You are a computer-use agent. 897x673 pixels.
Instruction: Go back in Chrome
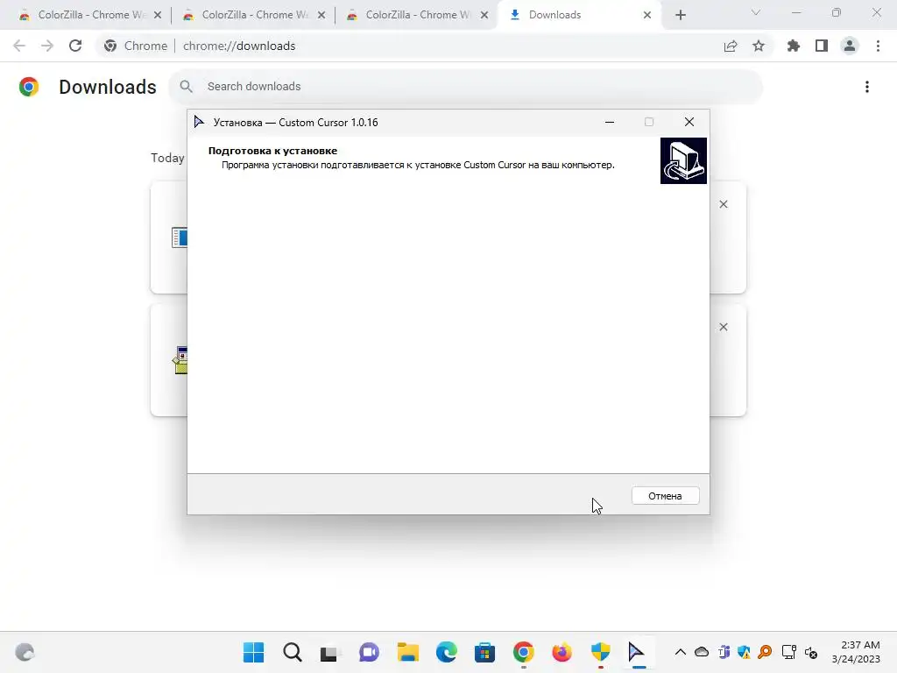pyautogui.click(x=19, y=46)
